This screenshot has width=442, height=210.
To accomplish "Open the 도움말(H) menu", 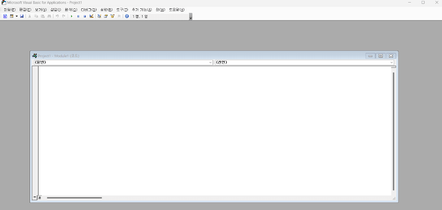I will click(176, 9).
